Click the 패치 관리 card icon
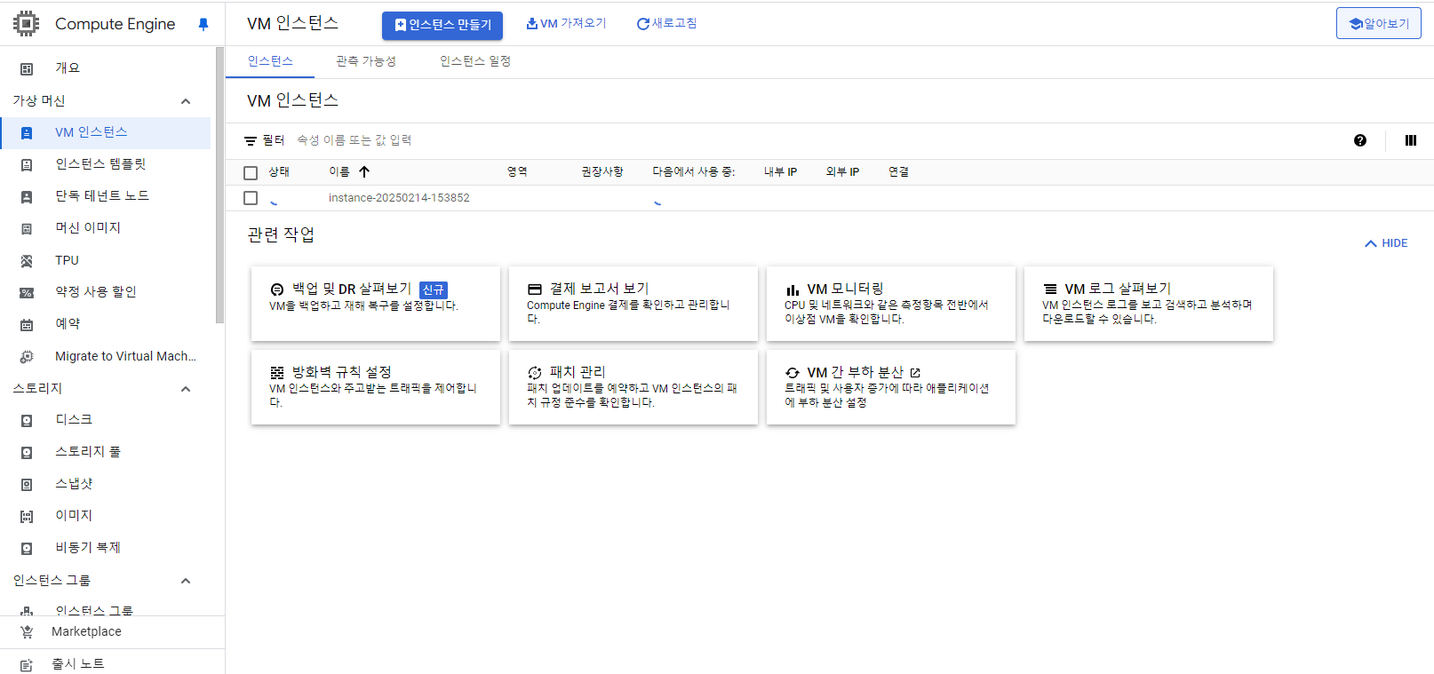1434x674 pixels. click(x=535, y=373)
